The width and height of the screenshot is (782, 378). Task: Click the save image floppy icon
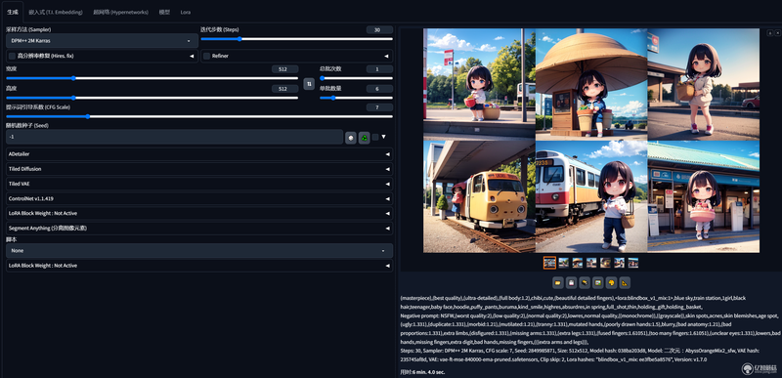[x=572, y=283]
